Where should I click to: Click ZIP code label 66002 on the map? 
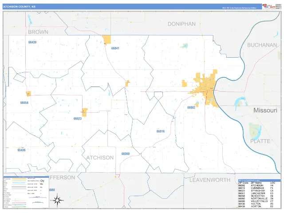pyautogui.click(x=191, y=107)
